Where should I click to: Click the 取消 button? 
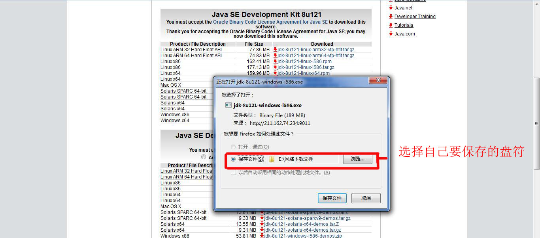click(x=366, y=198)
